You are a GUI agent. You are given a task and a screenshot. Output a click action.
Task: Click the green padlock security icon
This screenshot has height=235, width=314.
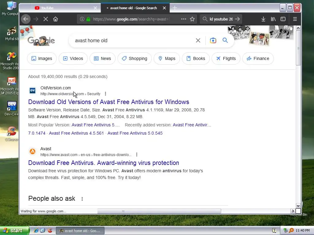point(88,19)
